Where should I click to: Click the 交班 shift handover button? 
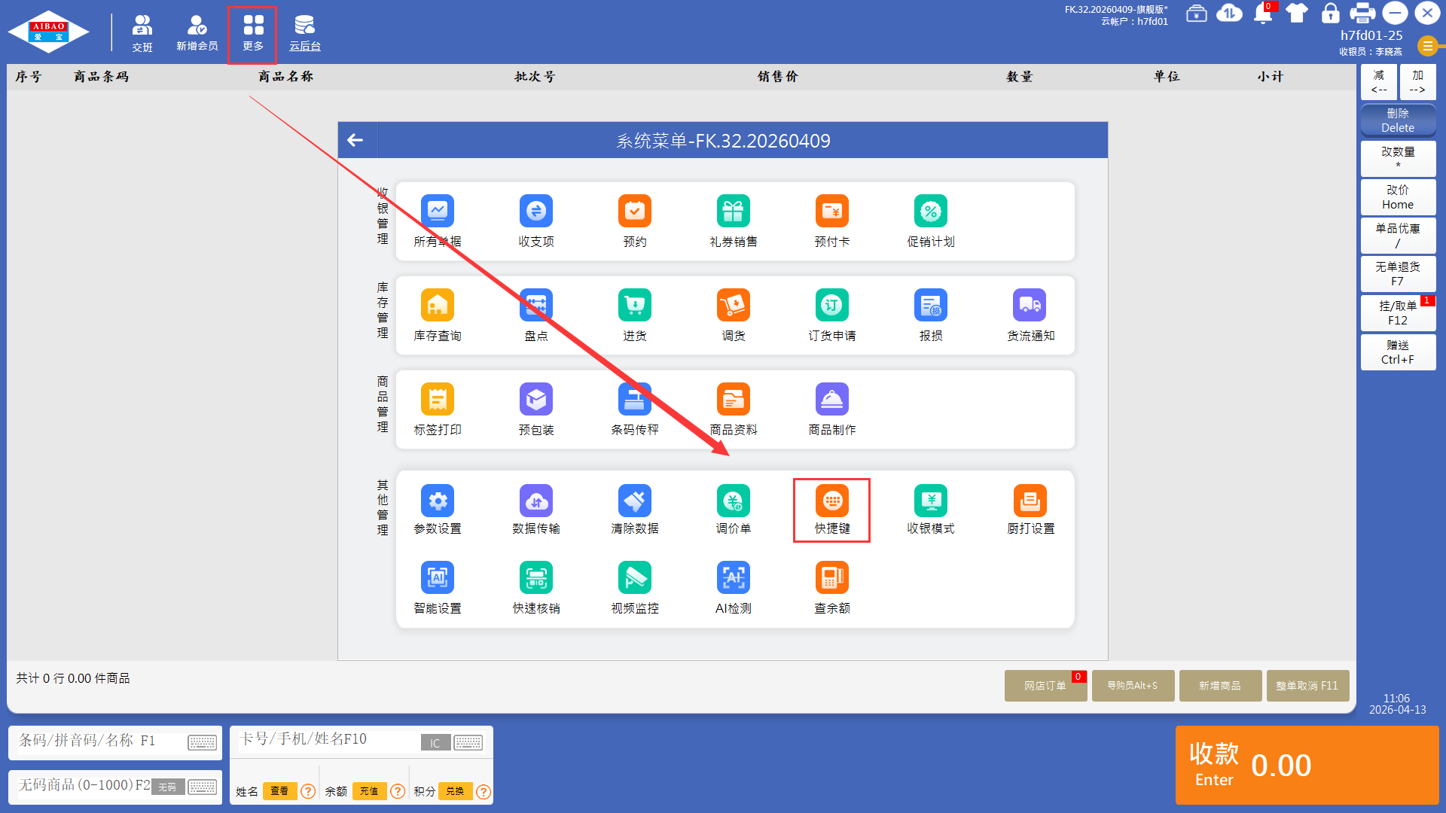pyautogui.click(x=142, y=34)
